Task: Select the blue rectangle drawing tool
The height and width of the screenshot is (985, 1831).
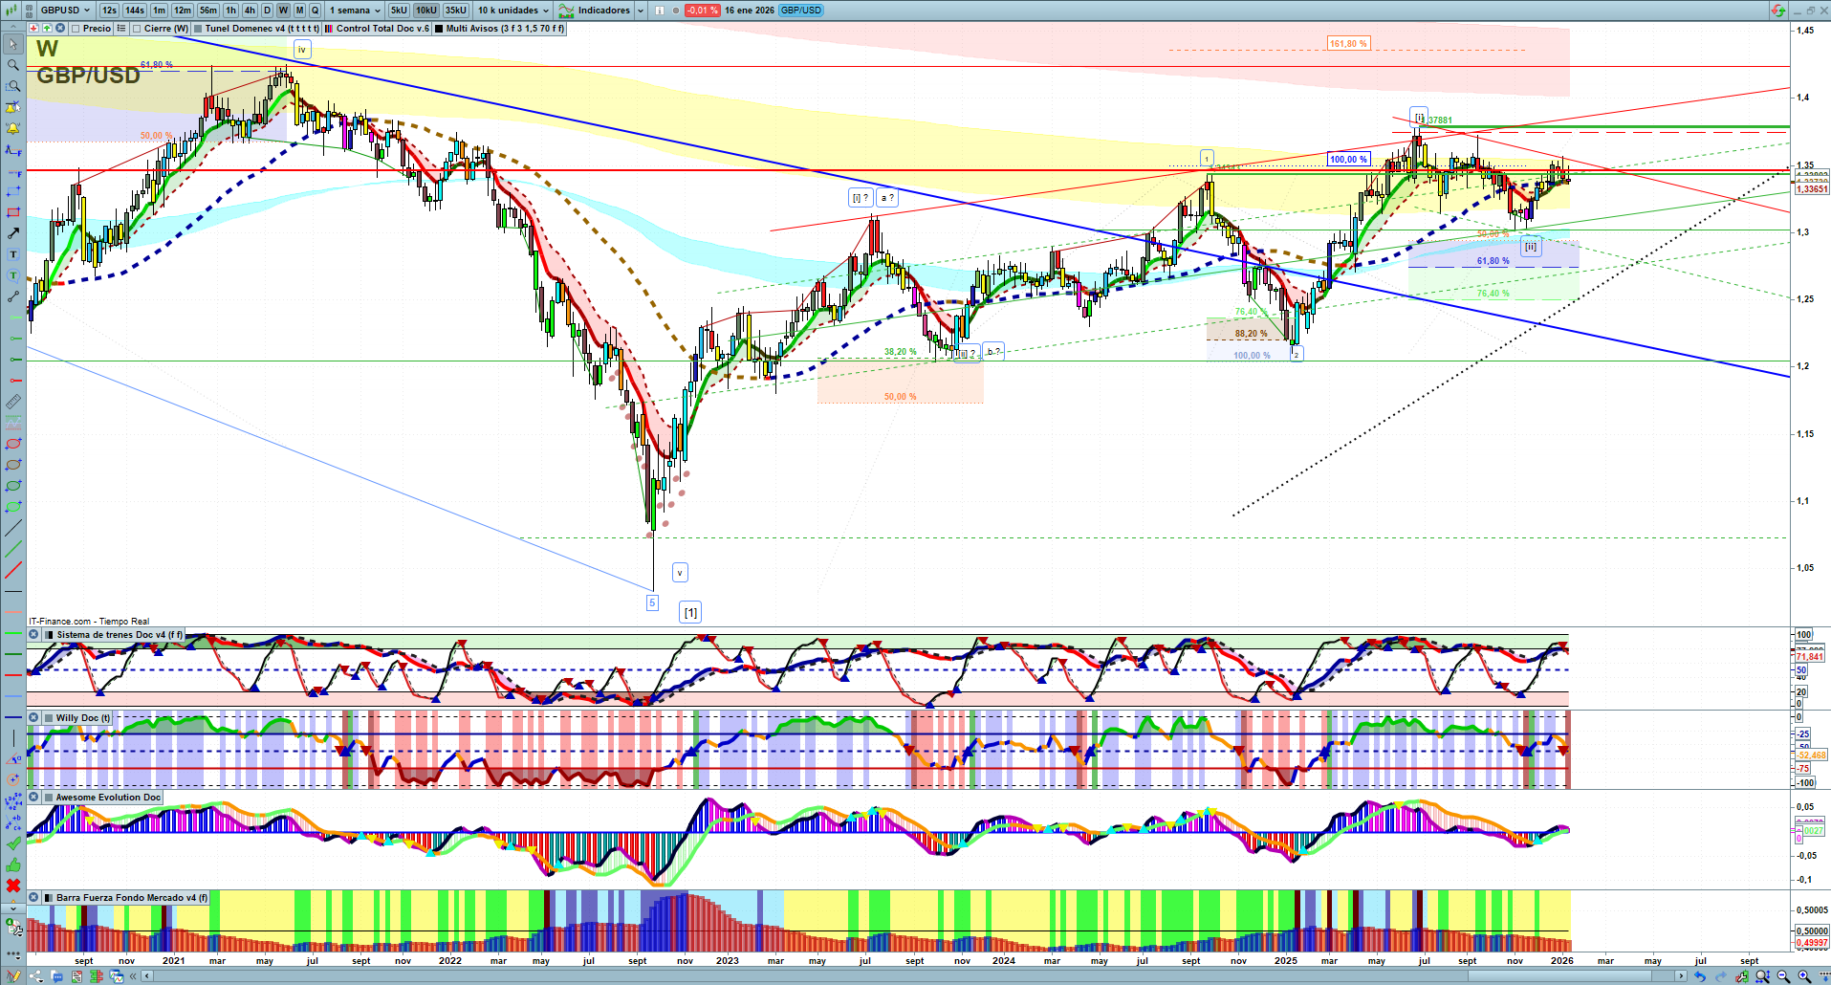Action: point(13,191)
